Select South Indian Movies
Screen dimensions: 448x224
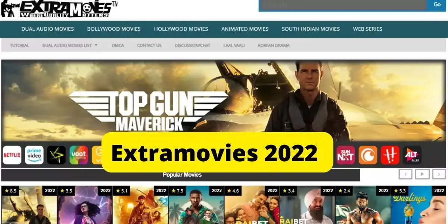tap(311, 29)
